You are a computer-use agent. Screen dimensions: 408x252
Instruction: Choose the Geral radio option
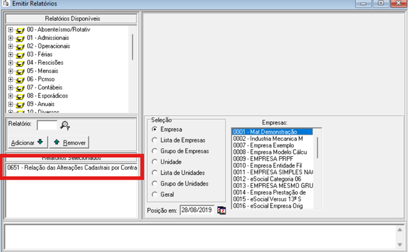coord(154,195)
